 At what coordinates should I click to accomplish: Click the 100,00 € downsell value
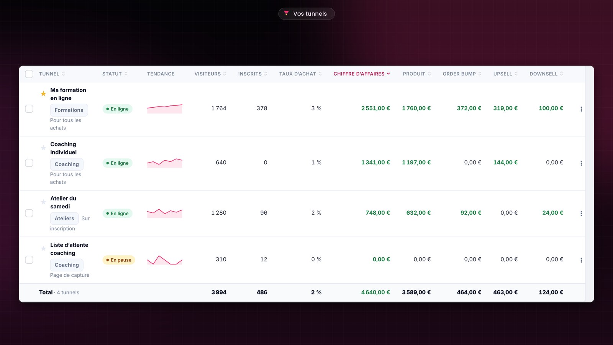(551, 108)
